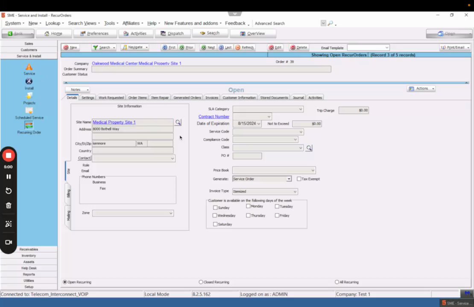474x307 pixels.
Task: Go to the Prior record
Action: (186, 47)
